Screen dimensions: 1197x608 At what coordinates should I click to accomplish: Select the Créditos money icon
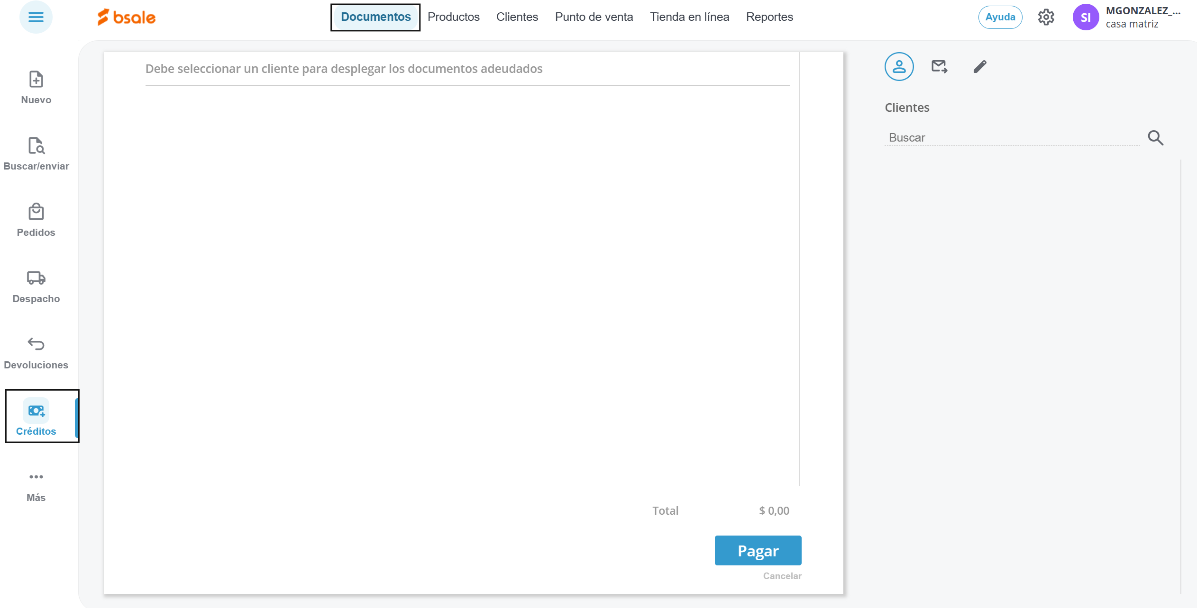36,411
